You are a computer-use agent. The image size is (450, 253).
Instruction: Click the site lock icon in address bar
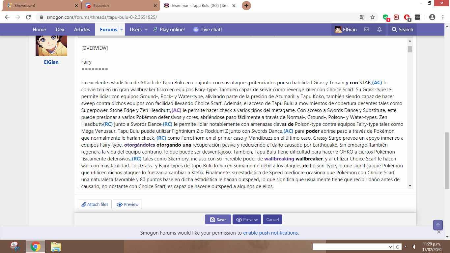[x=41, y=17]
